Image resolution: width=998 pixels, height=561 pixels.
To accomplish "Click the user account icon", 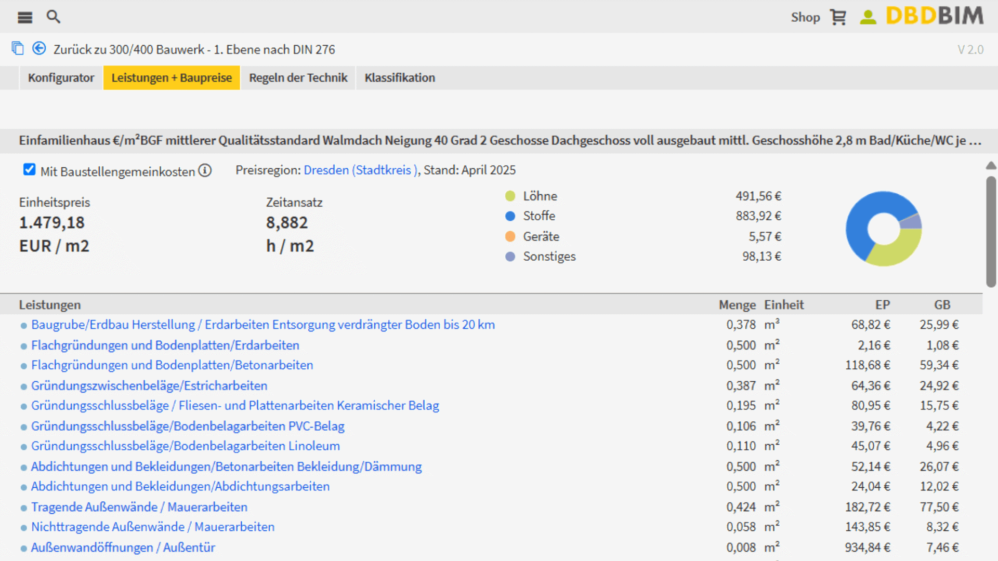I will click(x=868, y=17).
